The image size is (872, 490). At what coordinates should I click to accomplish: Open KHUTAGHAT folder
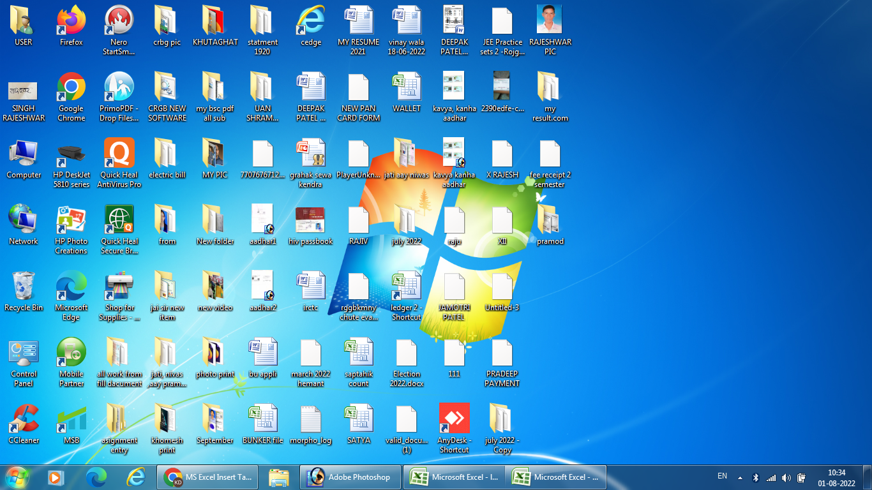pyautogui.click(x=215, y=26)
